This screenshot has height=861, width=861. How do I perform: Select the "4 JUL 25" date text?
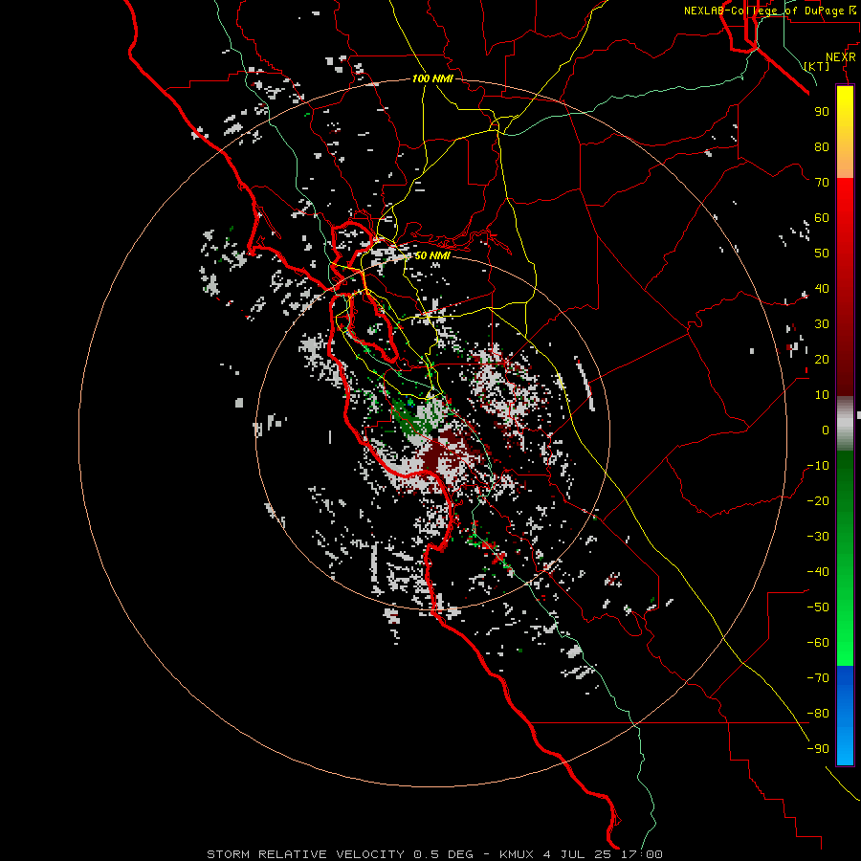(x=578, y=854)
